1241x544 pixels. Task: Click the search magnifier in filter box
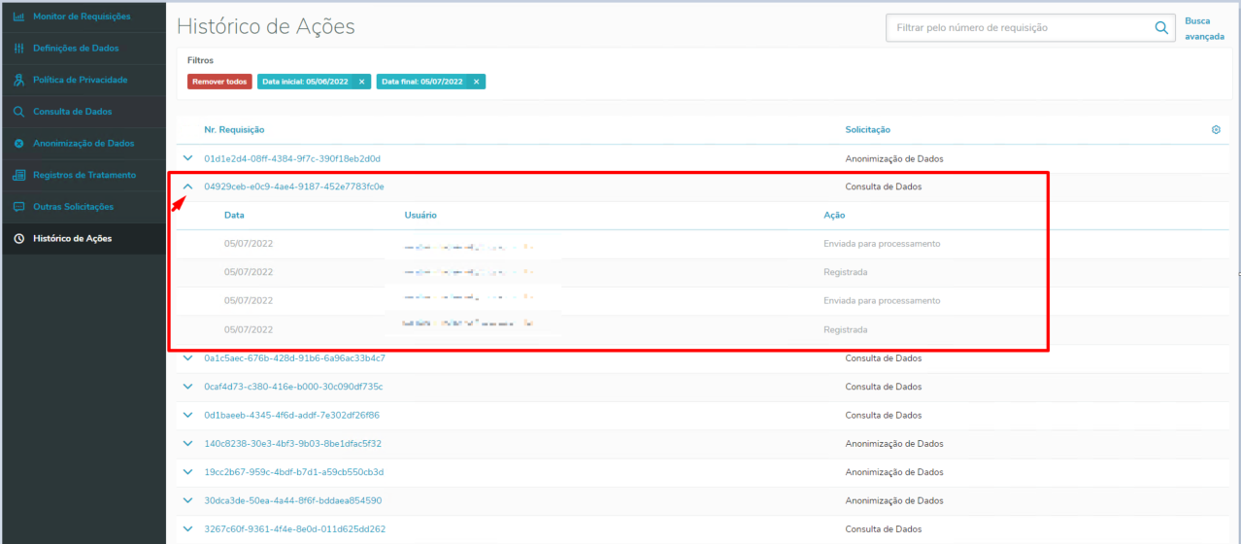pos(1160,28)
